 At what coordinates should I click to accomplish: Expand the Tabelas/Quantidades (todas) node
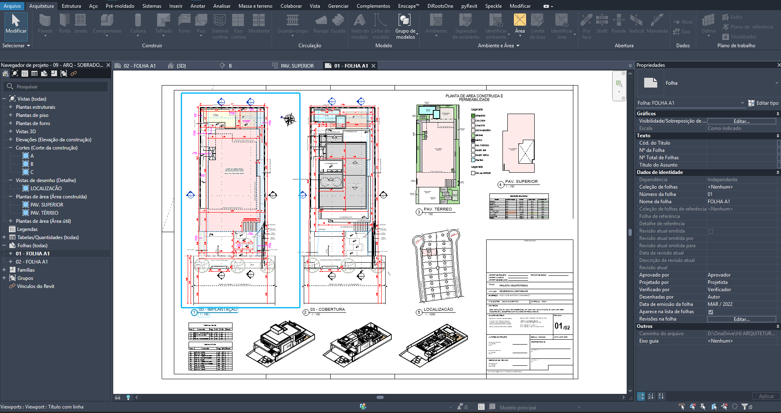coord(4,237)
